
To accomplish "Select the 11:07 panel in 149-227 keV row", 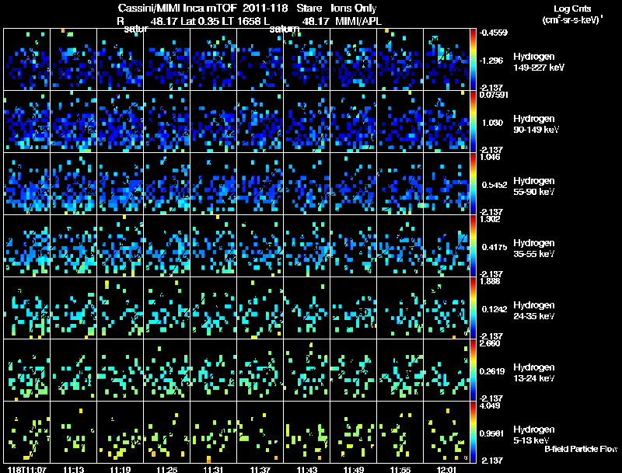I will point(27,60).
